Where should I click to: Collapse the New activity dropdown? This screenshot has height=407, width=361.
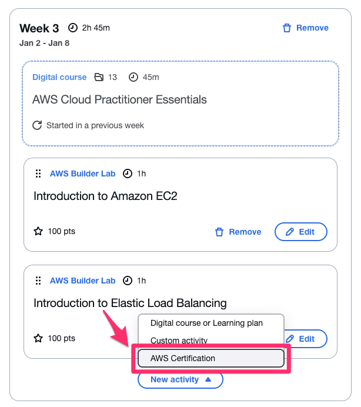(180, 379)
